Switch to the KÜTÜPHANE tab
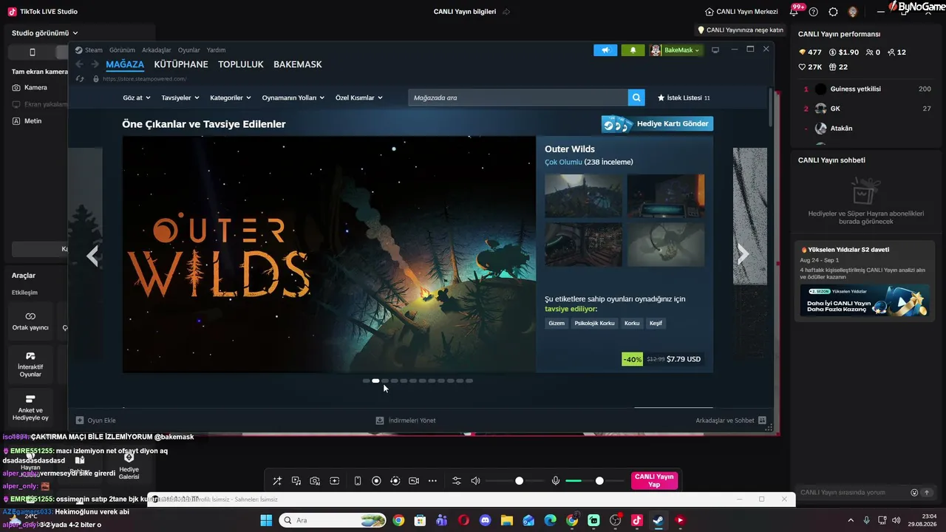This screenshot has height=532, width=946. (181, 64)
